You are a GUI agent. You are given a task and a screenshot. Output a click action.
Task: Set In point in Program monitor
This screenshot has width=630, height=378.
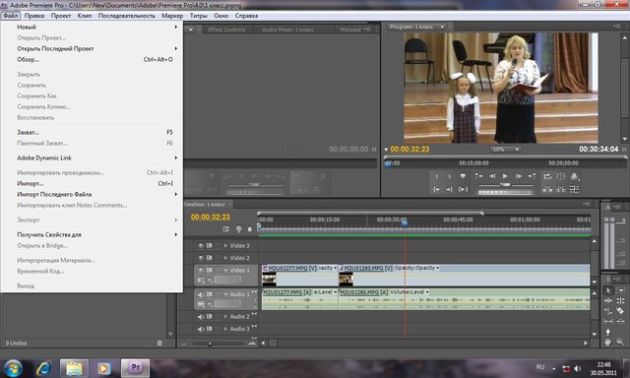437,176
